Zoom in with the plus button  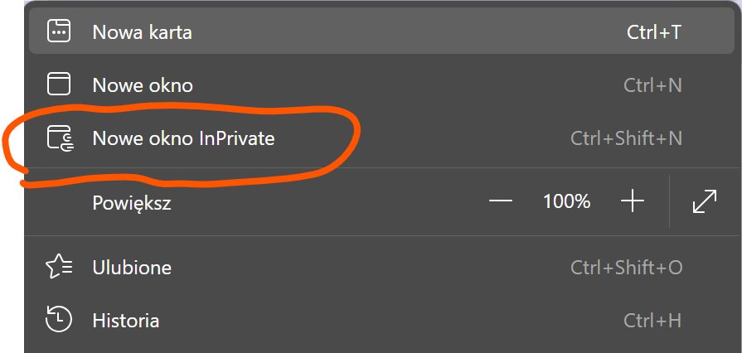pos(633,201)
